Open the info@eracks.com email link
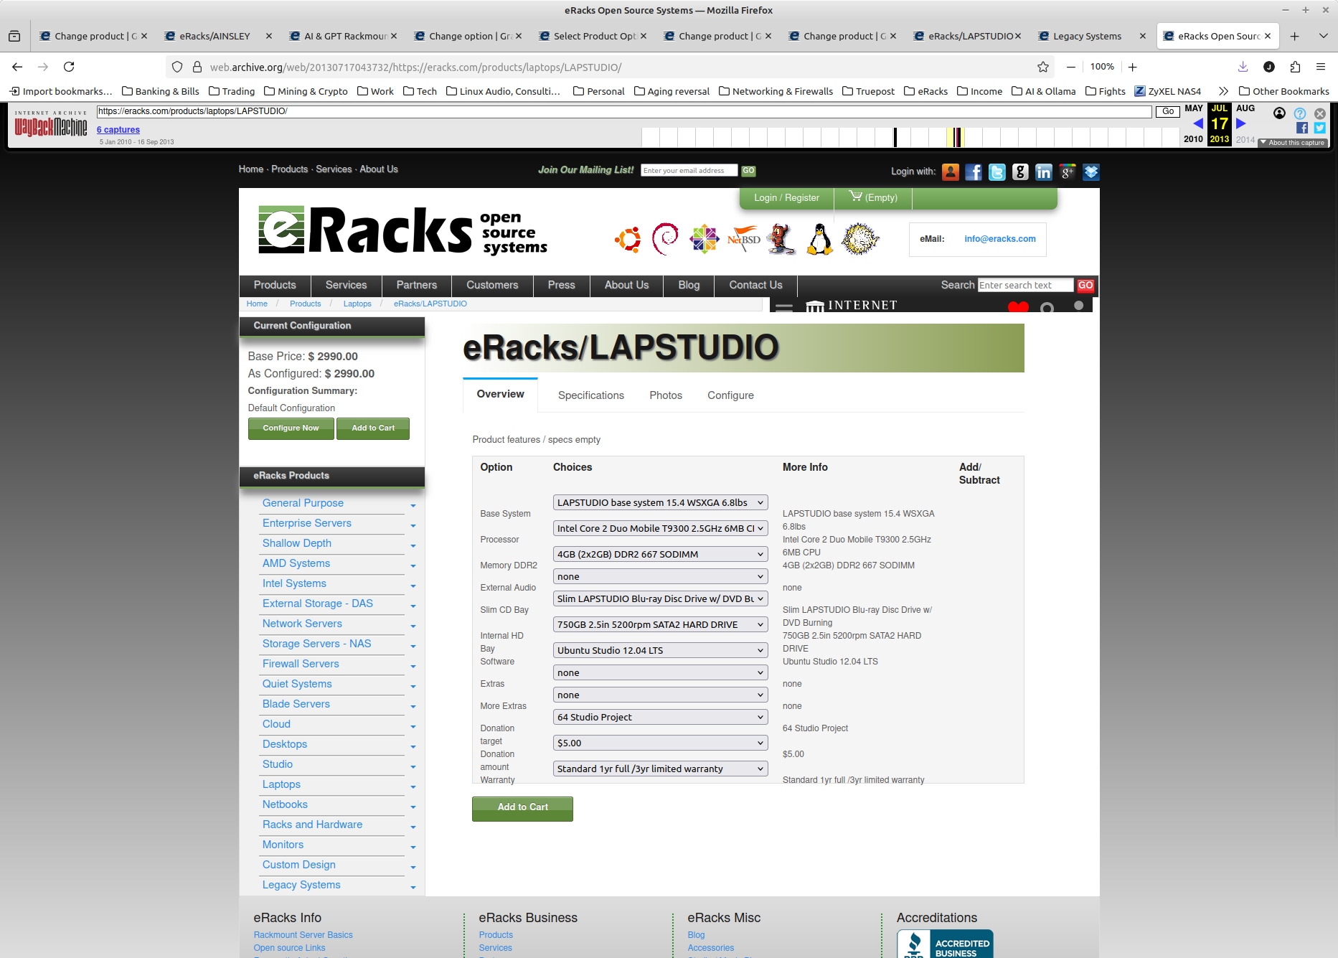 [x=1000, y=239]
